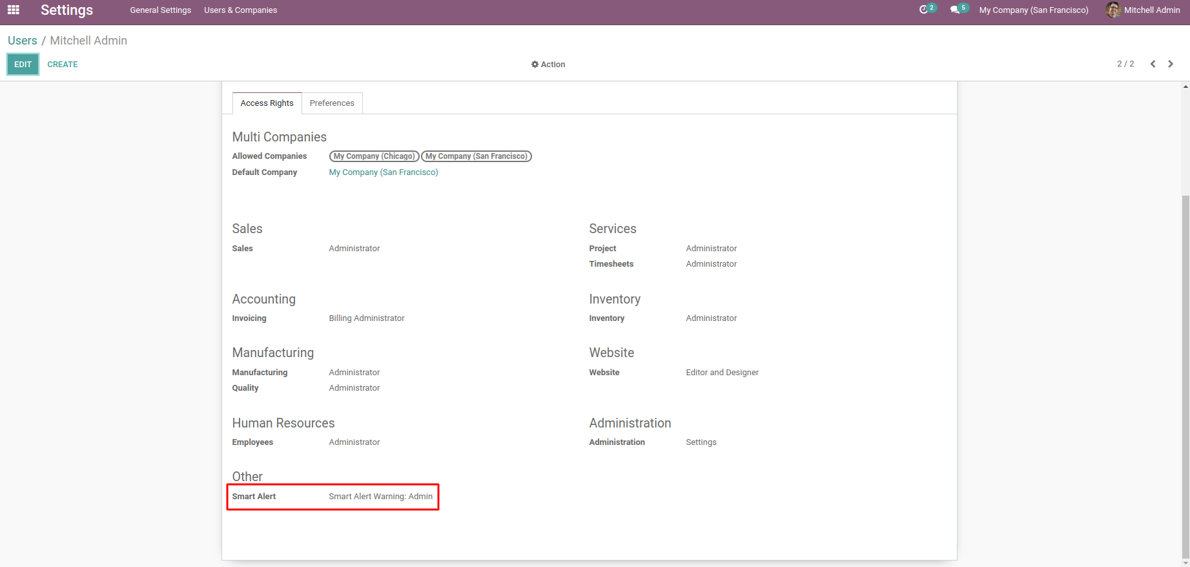Click the scrollbar down arrow
Viewport: 1190px width, 567px height.
tap(1185, 562)
